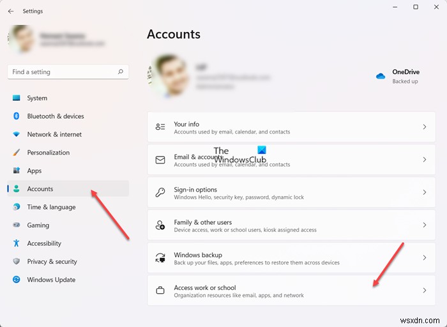Viewport: 447px width, 327px height.
Task: Click the search magnifier icon
Action: click(121, 72)
